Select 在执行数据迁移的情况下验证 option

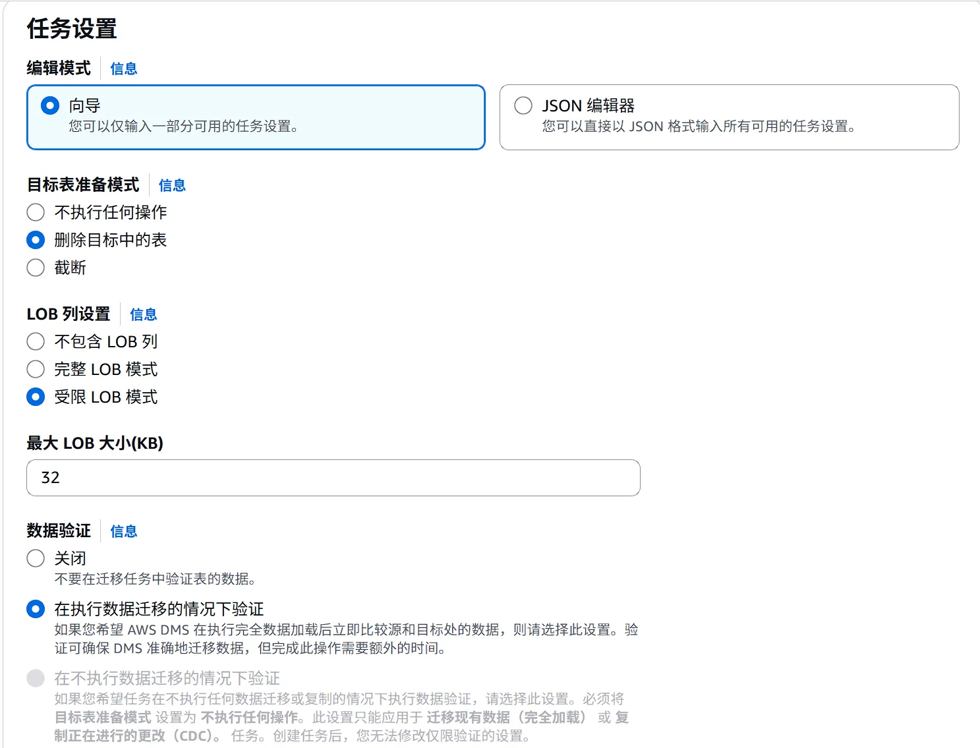(36, 609)
